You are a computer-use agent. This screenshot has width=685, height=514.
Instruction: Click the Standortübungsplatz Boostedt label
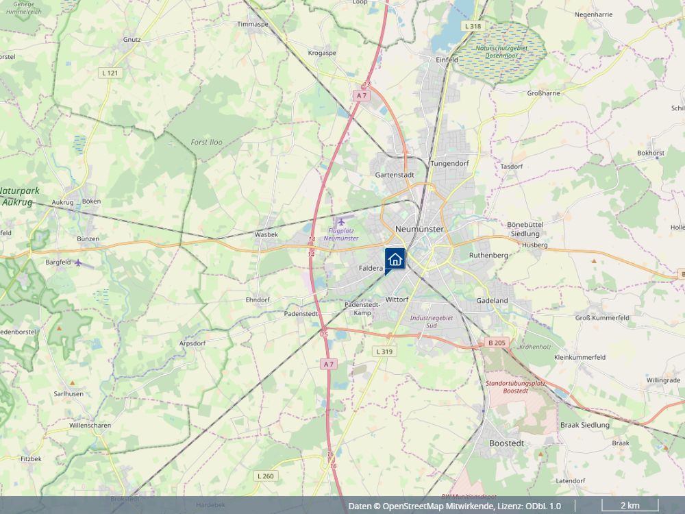pos(516,387)
